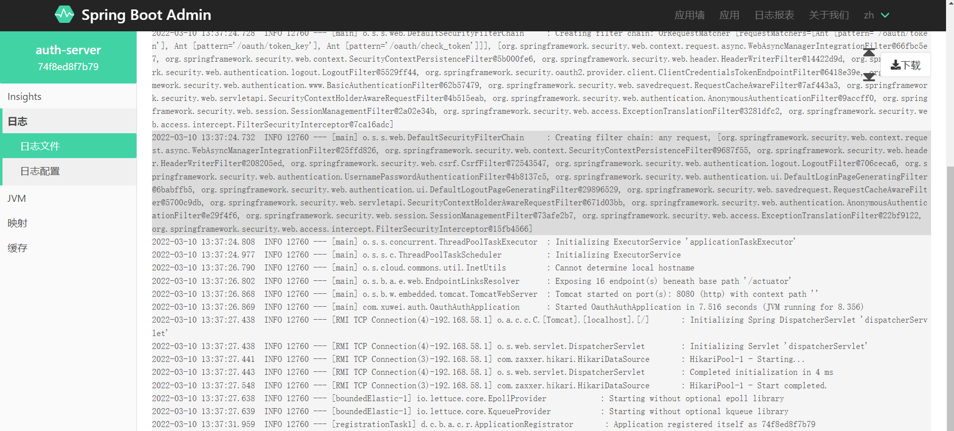Open the 日志报表 menu item
This screenshot has height=431, width=954.
(x=774, y=15)
